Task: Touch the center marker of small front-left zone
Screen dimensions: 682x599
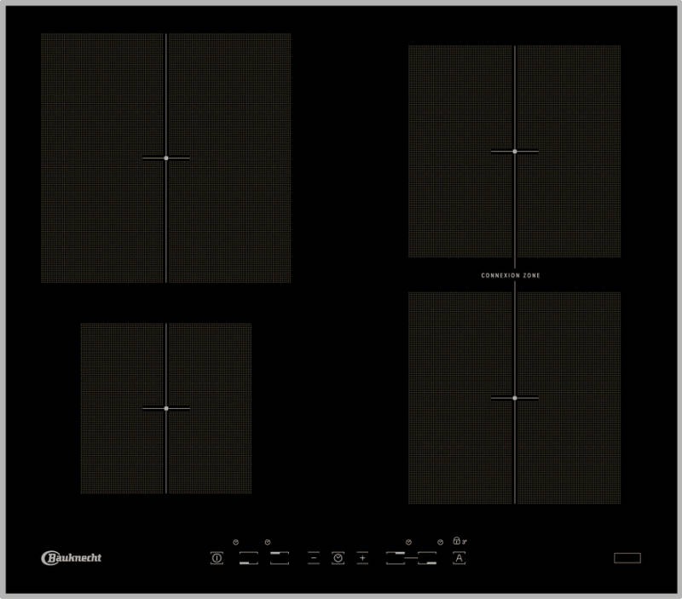Action: [x=166, y=409]
